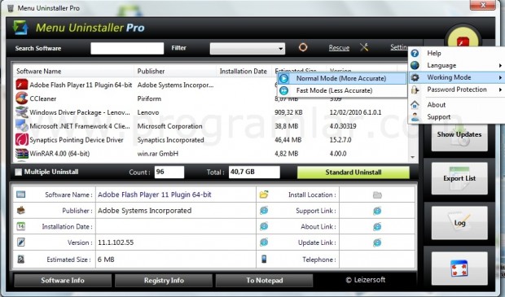This screenshot has width=505, height=297.
Task: Choose the Support menu entry
Action: pyautogui.click(x=456, y=117)
